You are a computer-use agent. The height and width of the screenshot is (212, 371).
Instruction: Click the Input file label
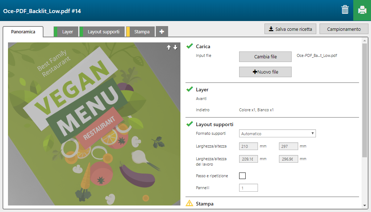[204, 55]
